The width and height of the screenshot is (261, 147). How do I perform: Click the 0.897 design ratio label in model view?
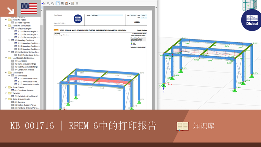click(229, 63)
